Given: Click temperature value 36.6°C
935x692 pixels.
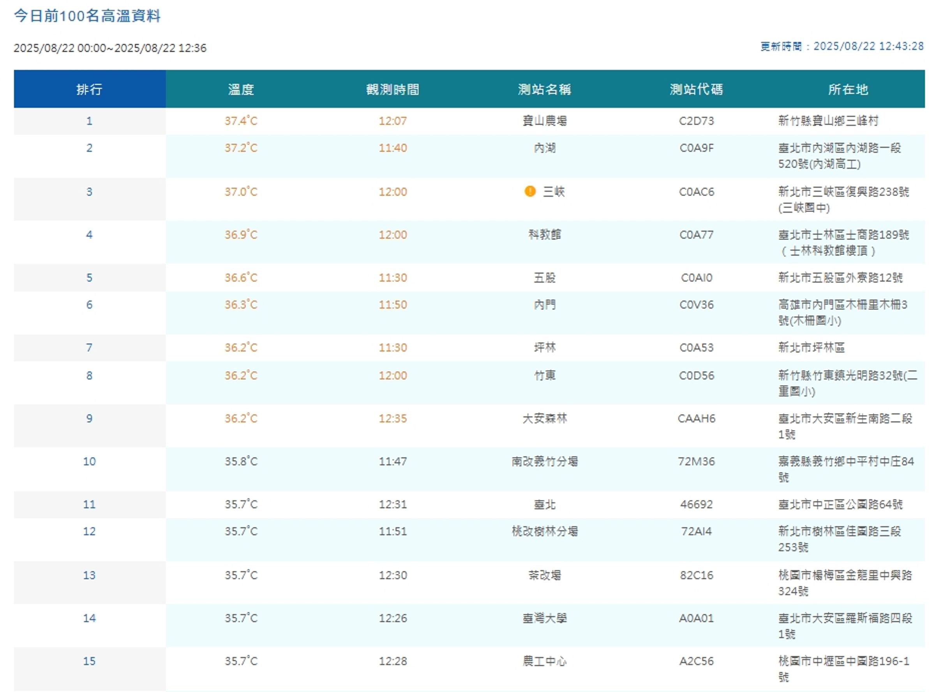Looking at the screenshot, I should coord(241,278).
